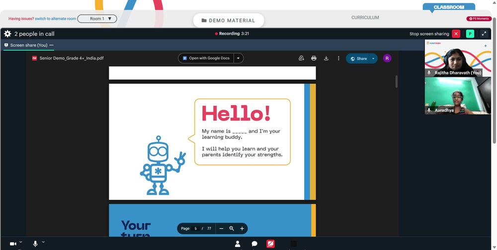
Task: Click the blue Share button
Action: (x=358, y=59)
